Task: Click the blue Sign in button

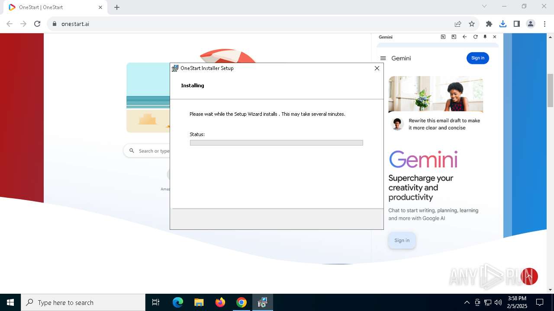Action: coord(478,58)
